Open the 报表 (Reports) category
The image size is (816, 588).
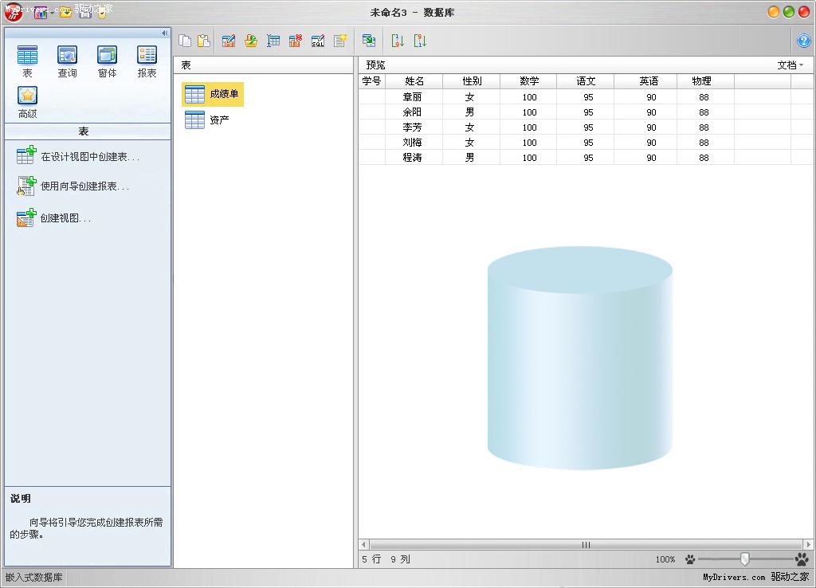coord(147,61)
